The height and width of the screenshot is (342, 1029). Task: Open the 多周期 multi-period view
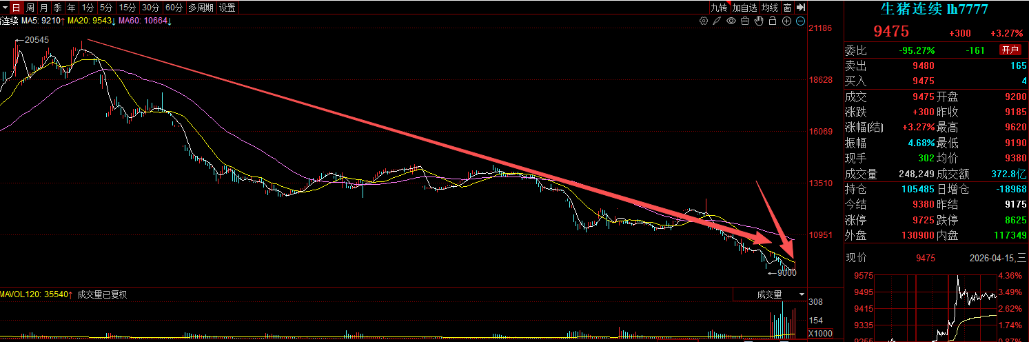(x=201, y=8)
